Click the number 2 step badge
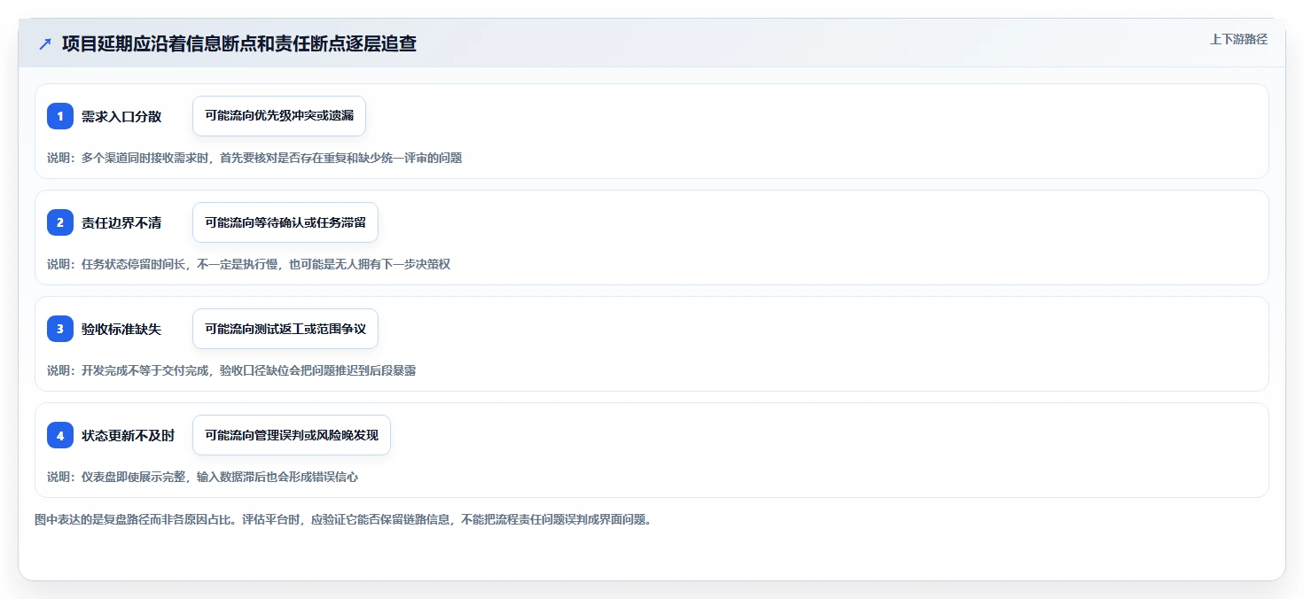The height and width of the screenshot is (599, 1304). (60, 222)
